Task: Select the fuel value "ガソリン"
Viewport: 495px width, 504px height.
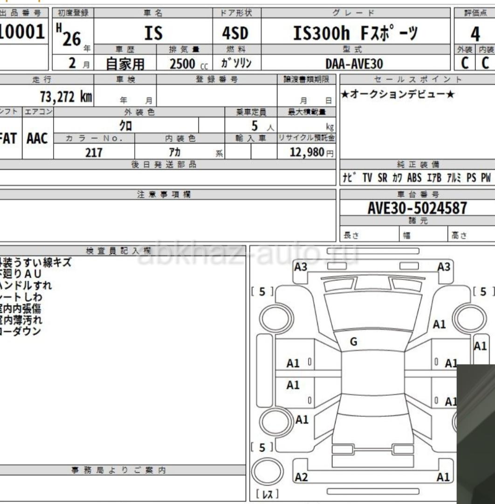Action: tap(236, 63)
